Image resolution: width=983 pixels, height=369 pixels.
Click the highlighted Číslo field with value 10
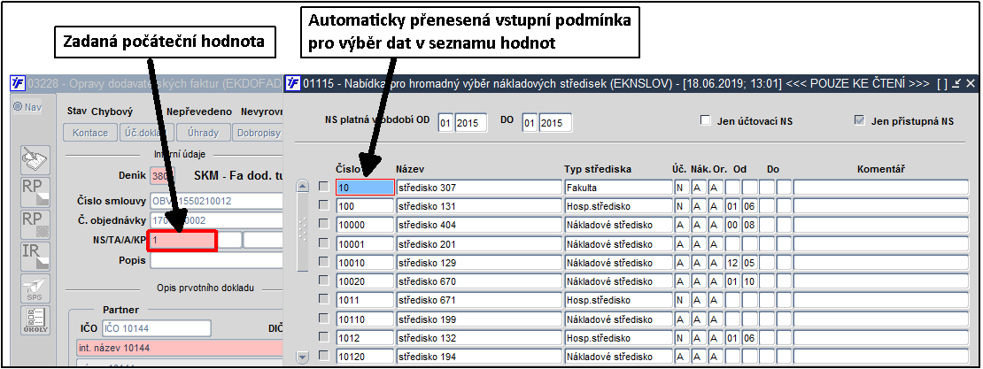366,188
